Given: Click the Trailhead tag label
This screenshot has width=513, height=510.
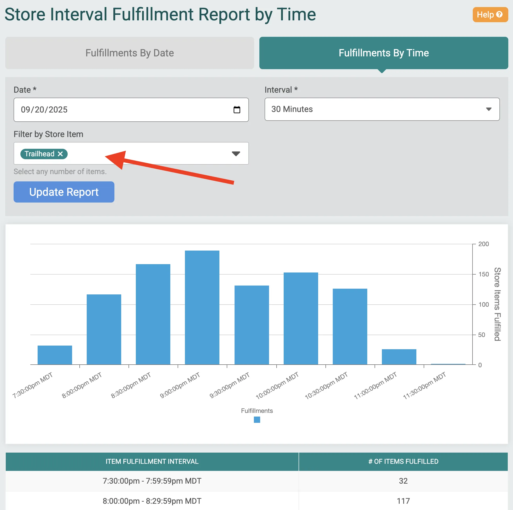Looking at the screenshot, I should (39, 154).
